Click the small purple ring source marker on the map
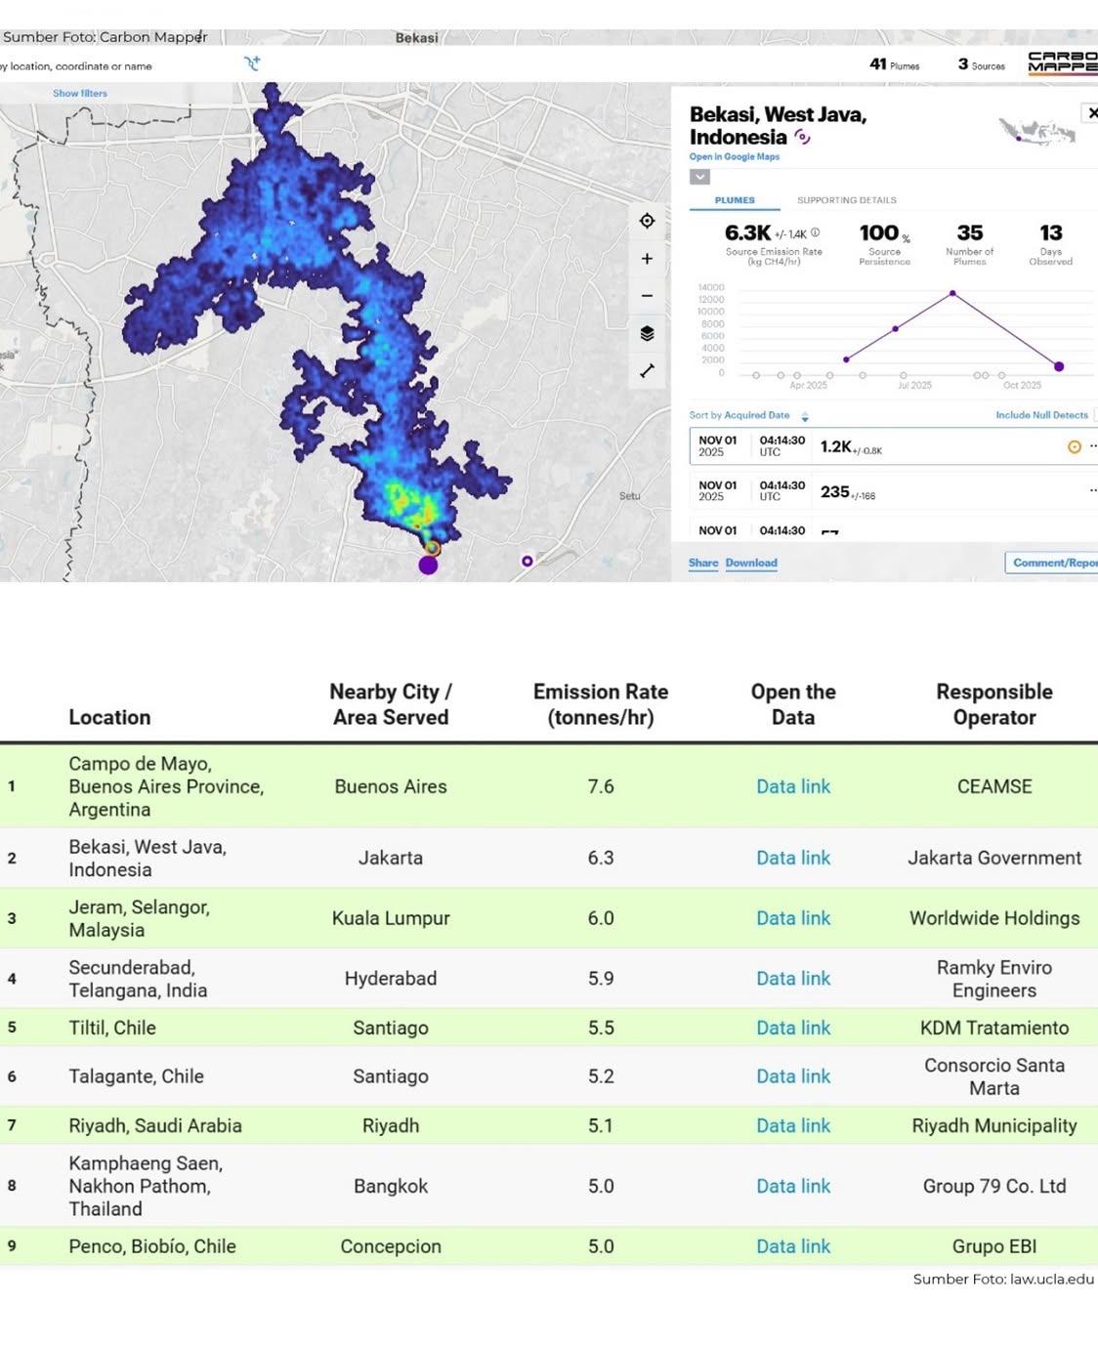 tap(528, 561)
